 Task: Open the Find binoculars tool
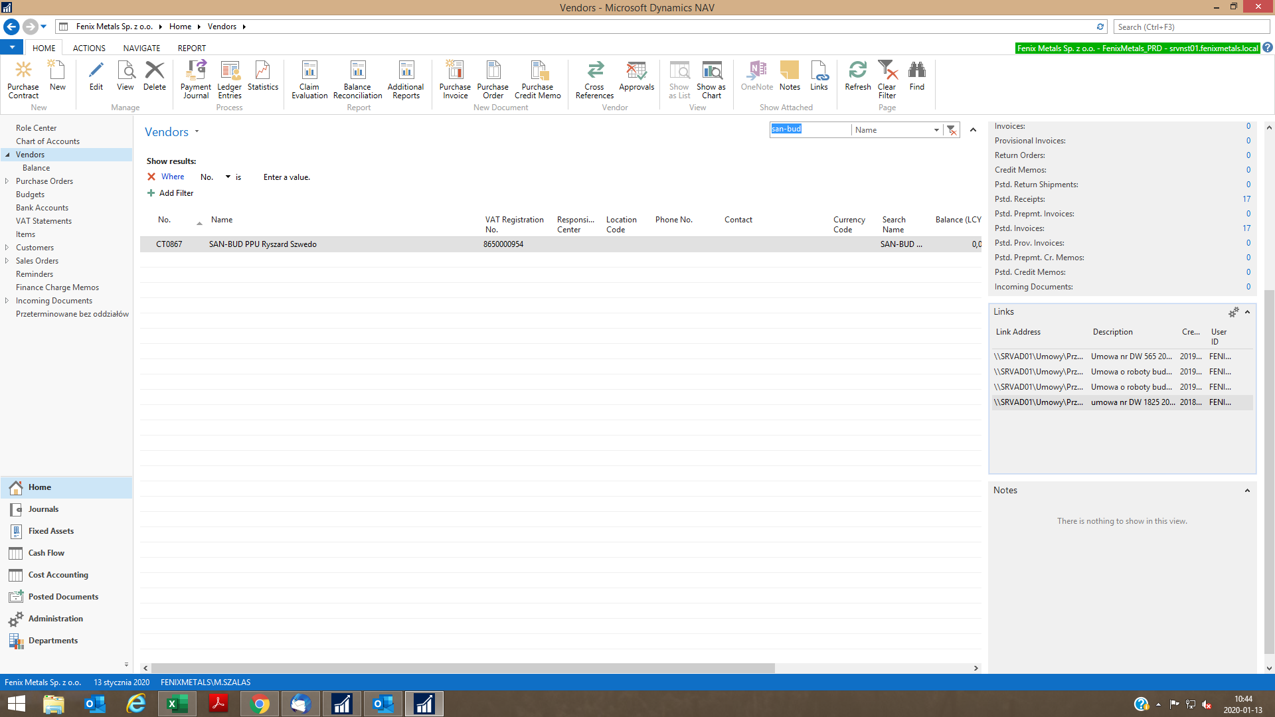pos(917,76)
